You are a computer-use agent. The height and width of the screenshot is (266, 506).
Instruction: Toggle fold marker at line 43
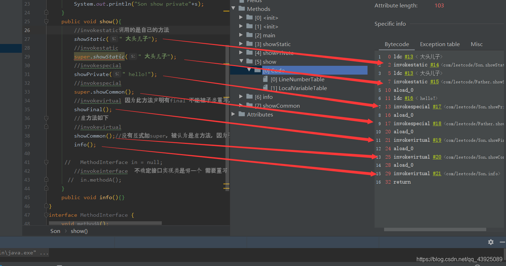pyautogui.click(x=46, y=180)
